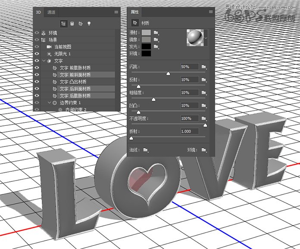Toggle visibility of 文字 凸出材质
The width and height of the screenshot is (300, 249).
37,82
